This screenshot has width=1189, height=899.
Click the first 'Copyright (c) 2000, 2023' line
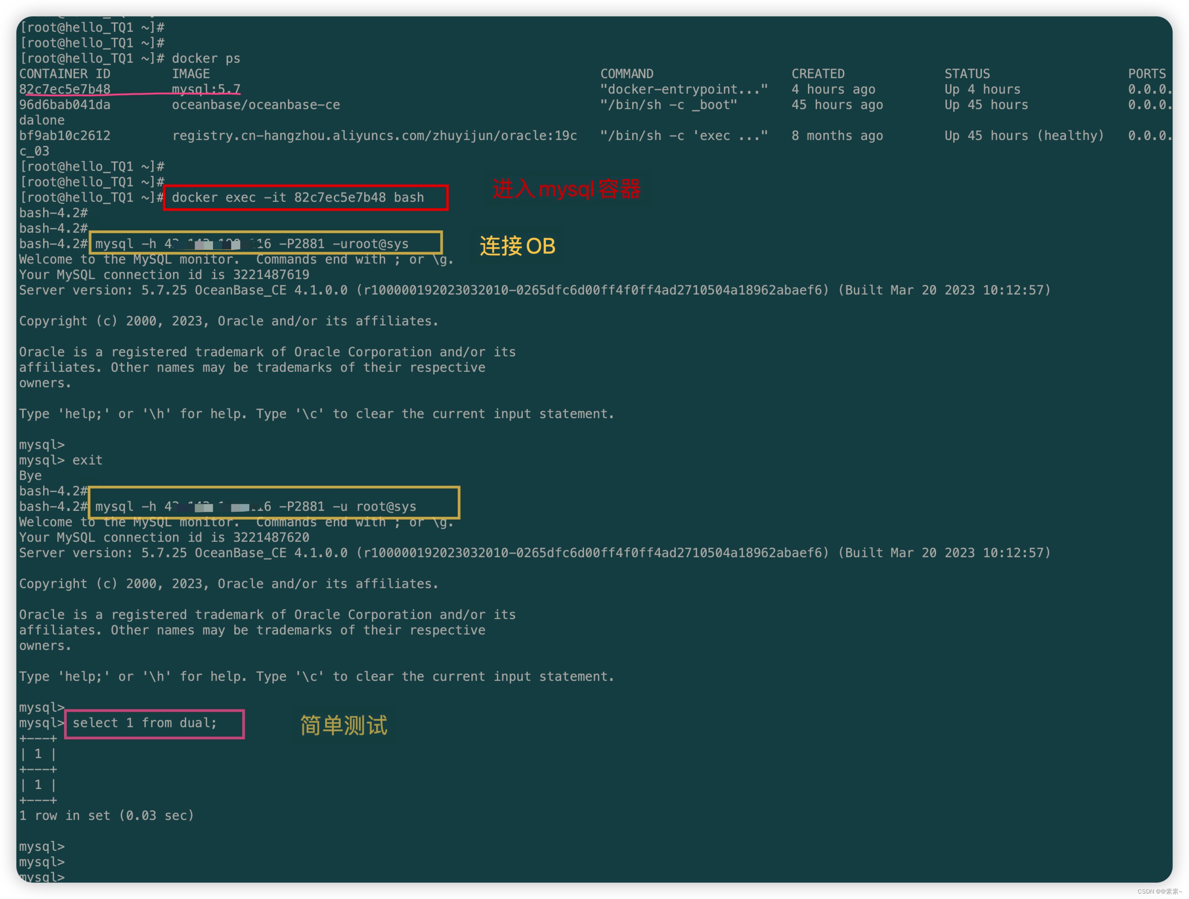click(x=229, y=321)
